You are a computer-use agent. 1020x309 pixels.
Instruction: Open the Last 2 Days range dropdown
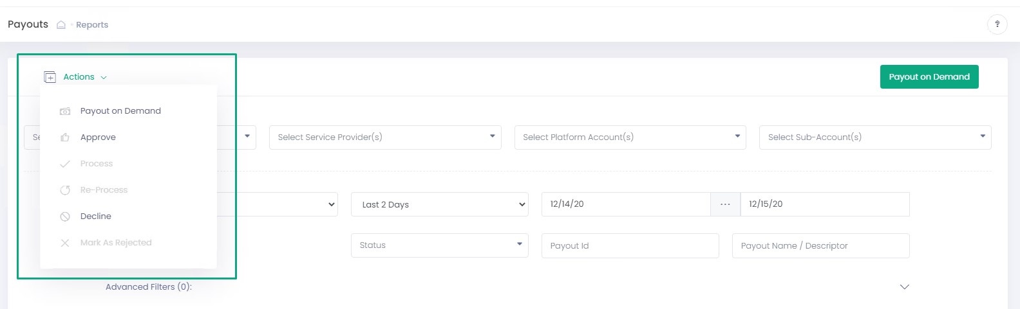point(440,204)
